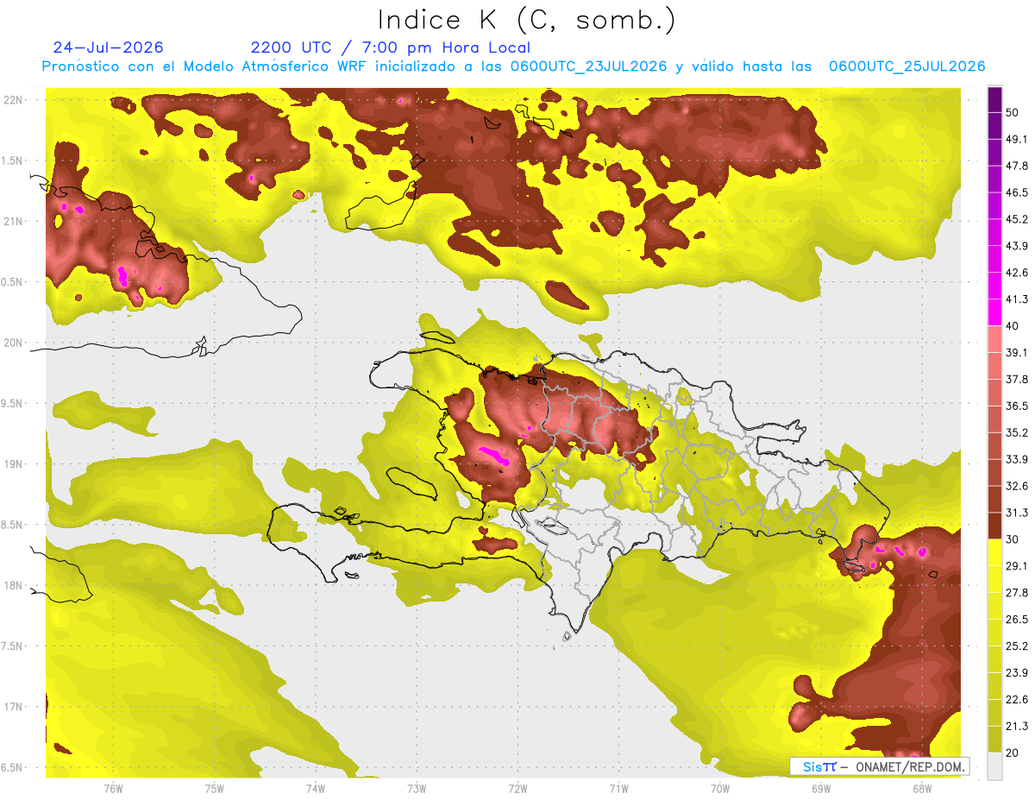
Task: Click the latitude label "20N"
Action: pyautogui.click(x=15, y=343)
